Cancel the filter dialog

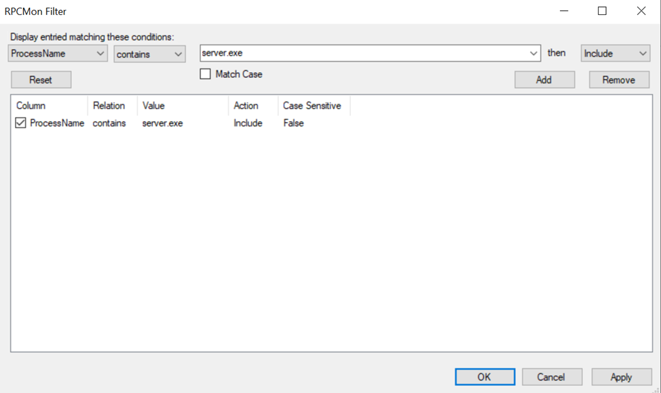click(551, 377)
